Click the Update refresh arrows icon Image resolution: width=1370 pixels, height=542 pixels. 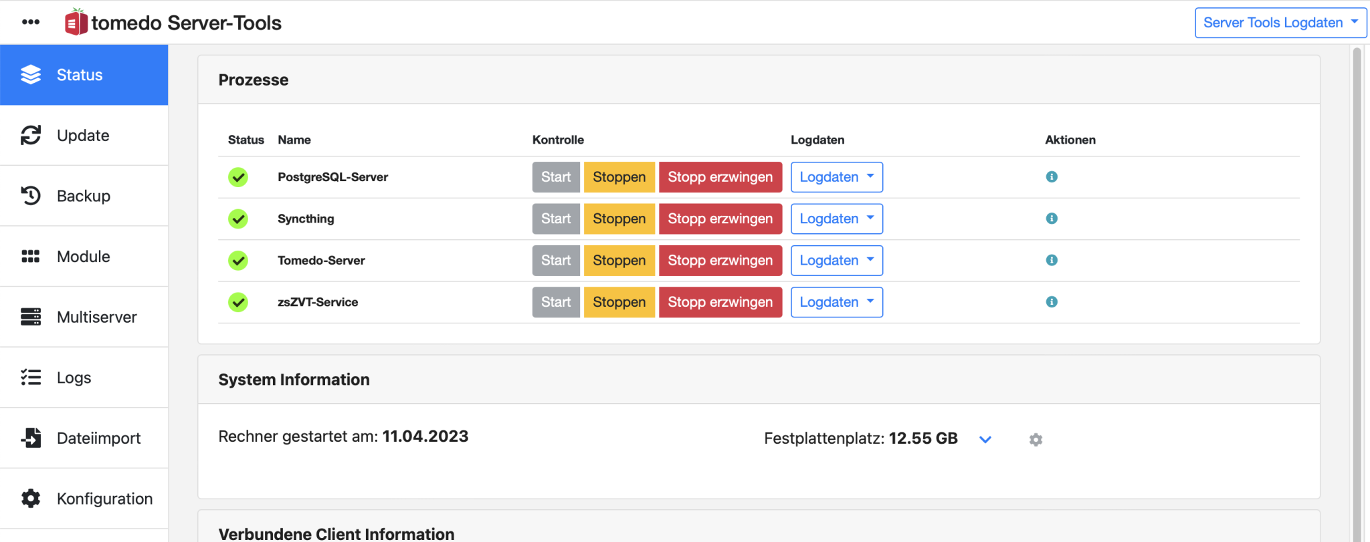31,135
